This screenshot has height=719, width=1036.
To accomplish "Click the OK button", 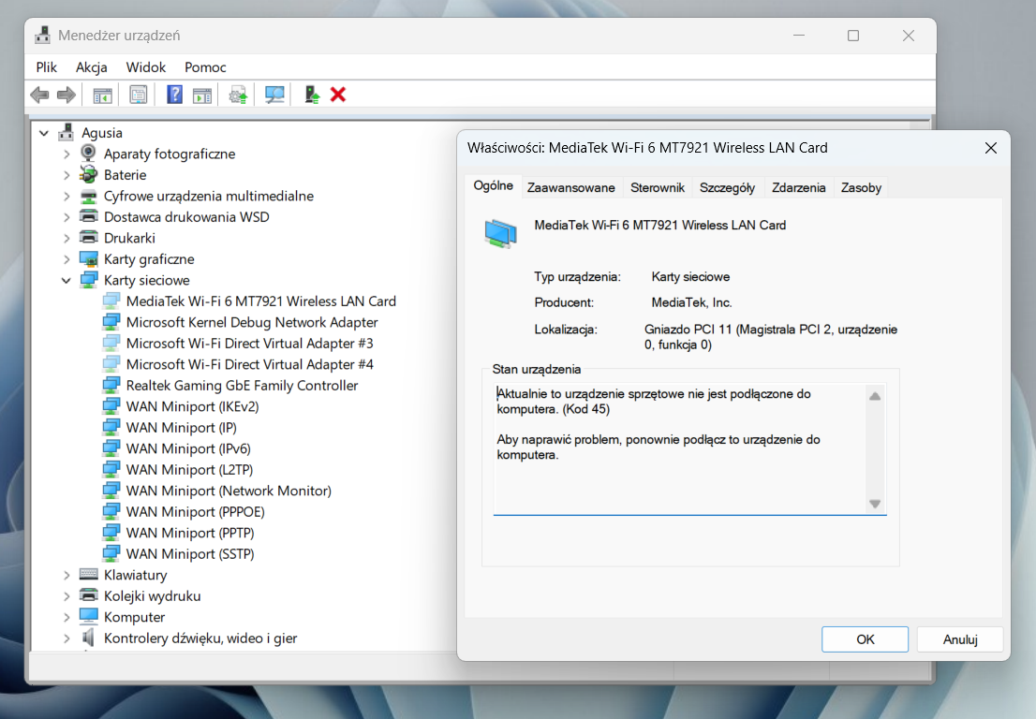I will tap(865, 639).
